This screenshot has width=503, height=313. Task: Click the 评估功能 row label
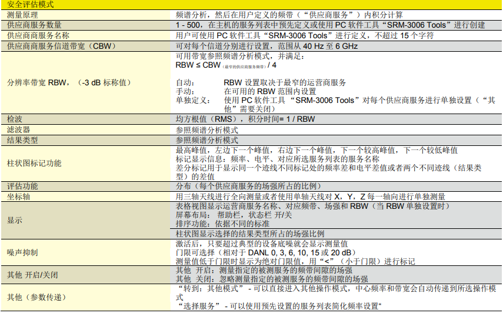click(x=23, y=186)
